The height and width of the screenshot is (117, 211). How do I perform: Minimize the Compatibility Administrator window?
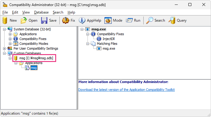click(x=176, y=5)
